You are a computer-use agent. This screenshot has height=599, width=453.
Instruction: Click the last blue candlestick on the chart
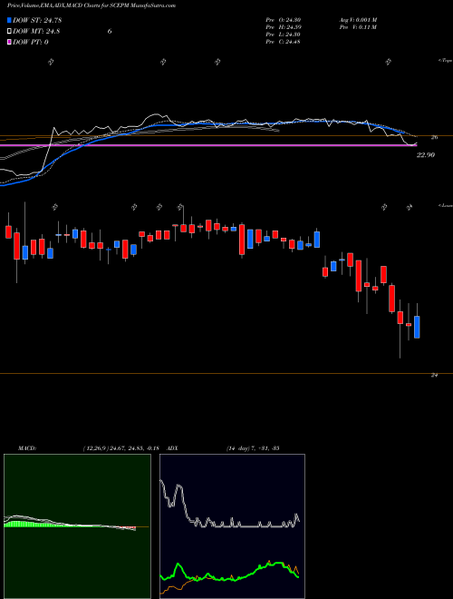point(417,327)
